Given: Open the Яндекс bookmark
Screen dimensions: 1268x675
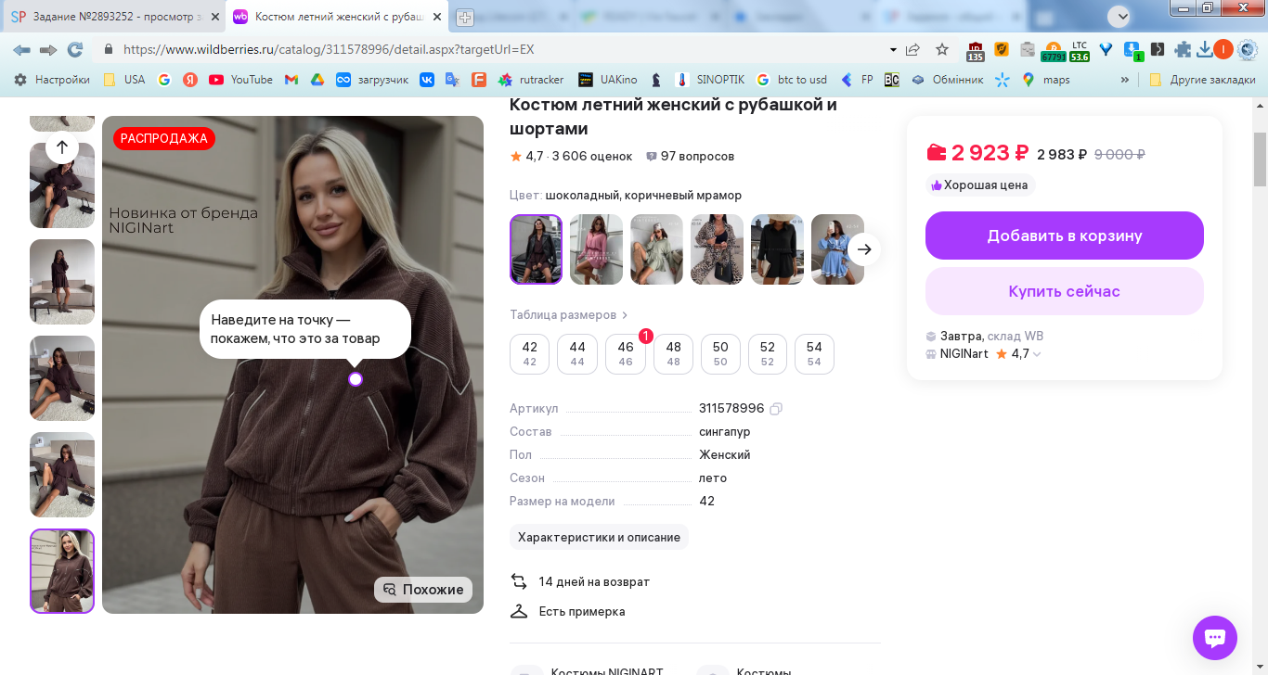Looking at the screenshot, I should [190, 80].
